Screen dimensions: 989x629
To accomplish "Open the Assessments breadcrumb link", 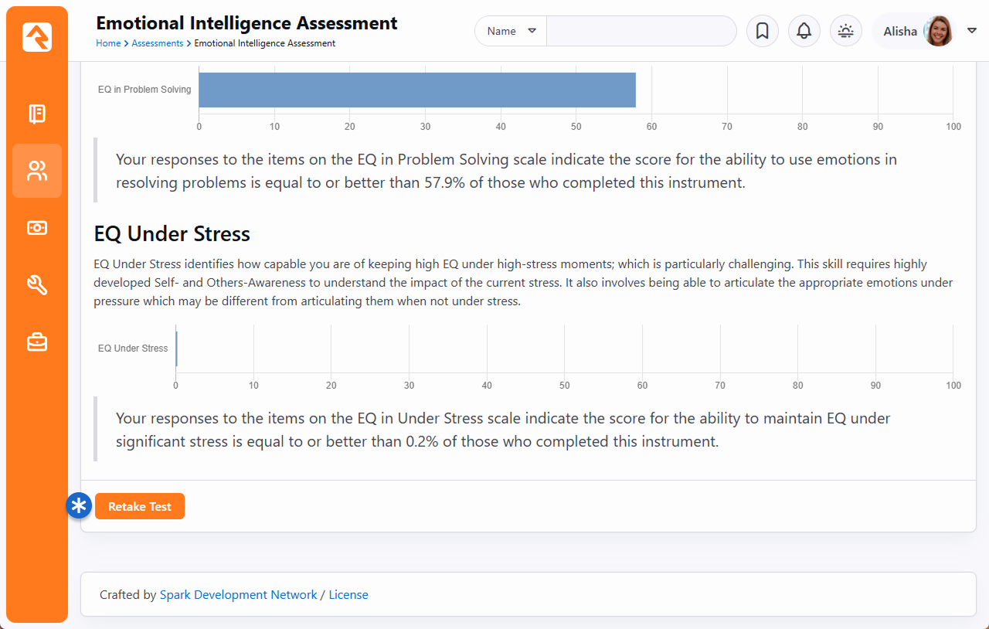I will 157,43.
